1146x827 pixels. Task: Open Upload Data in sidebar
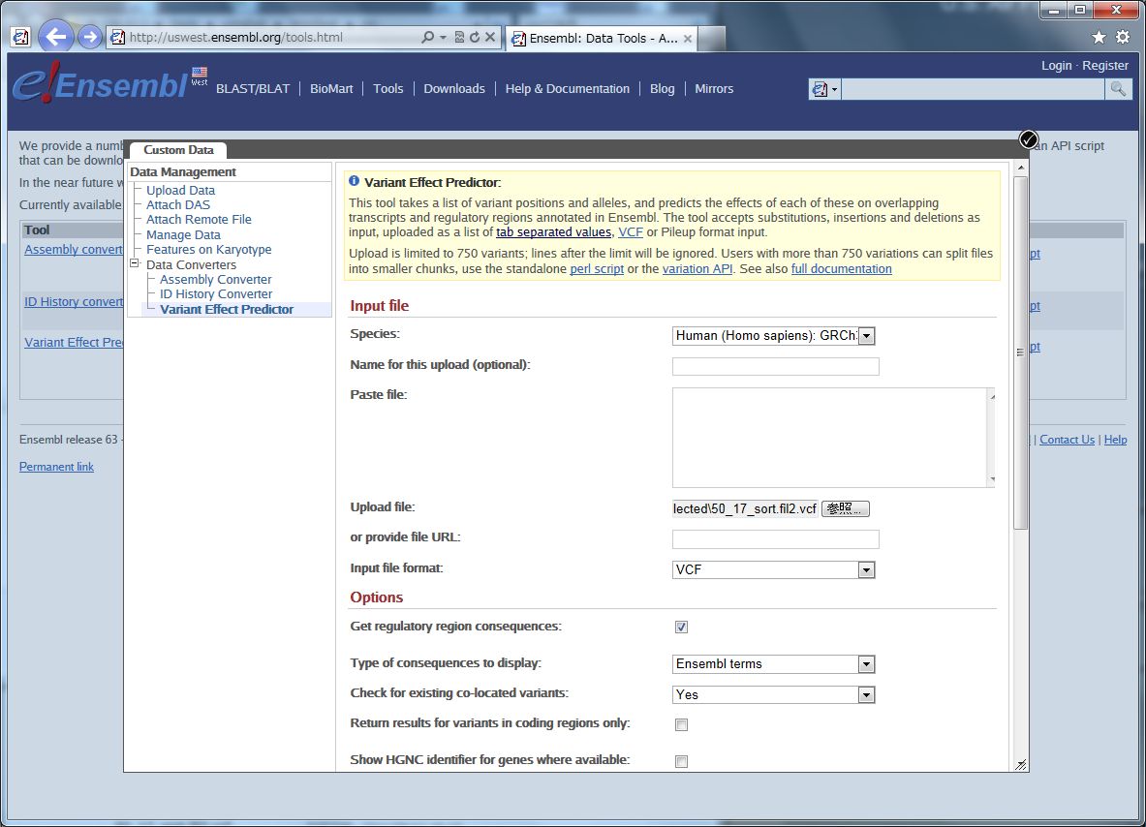tap(180, 191)
